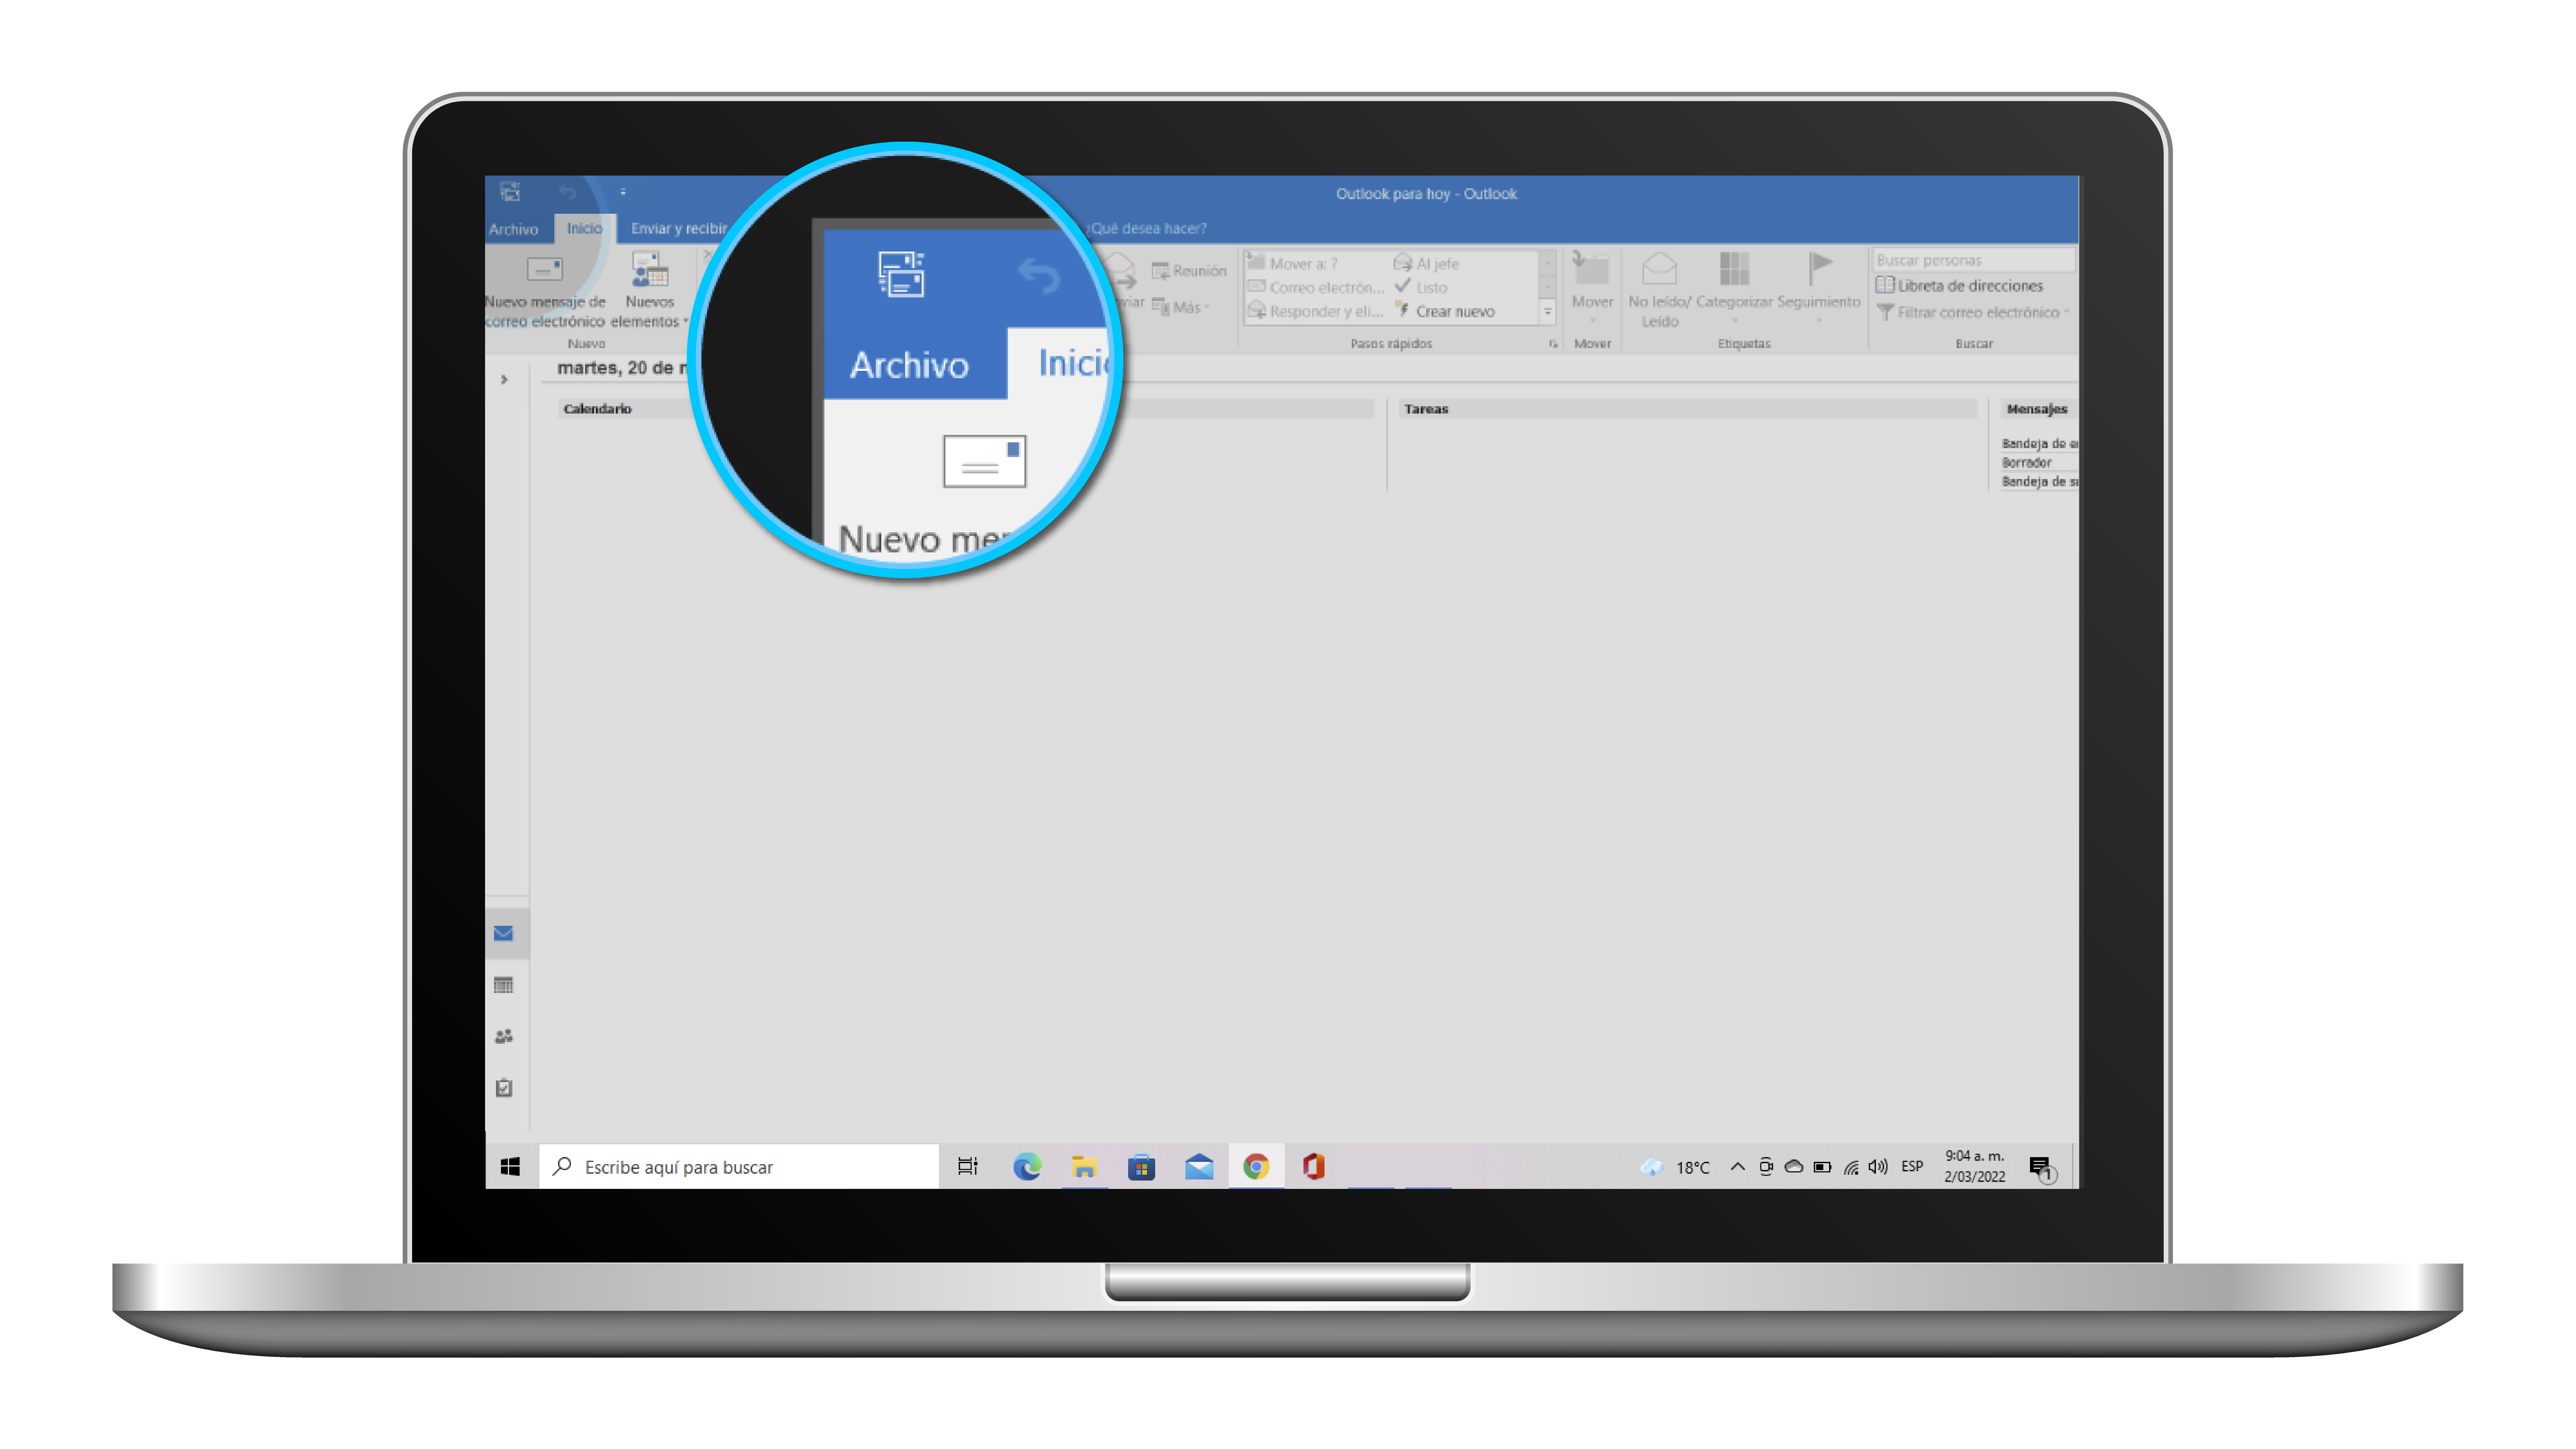Switch to Tasks view in navigation bar

504,1088
